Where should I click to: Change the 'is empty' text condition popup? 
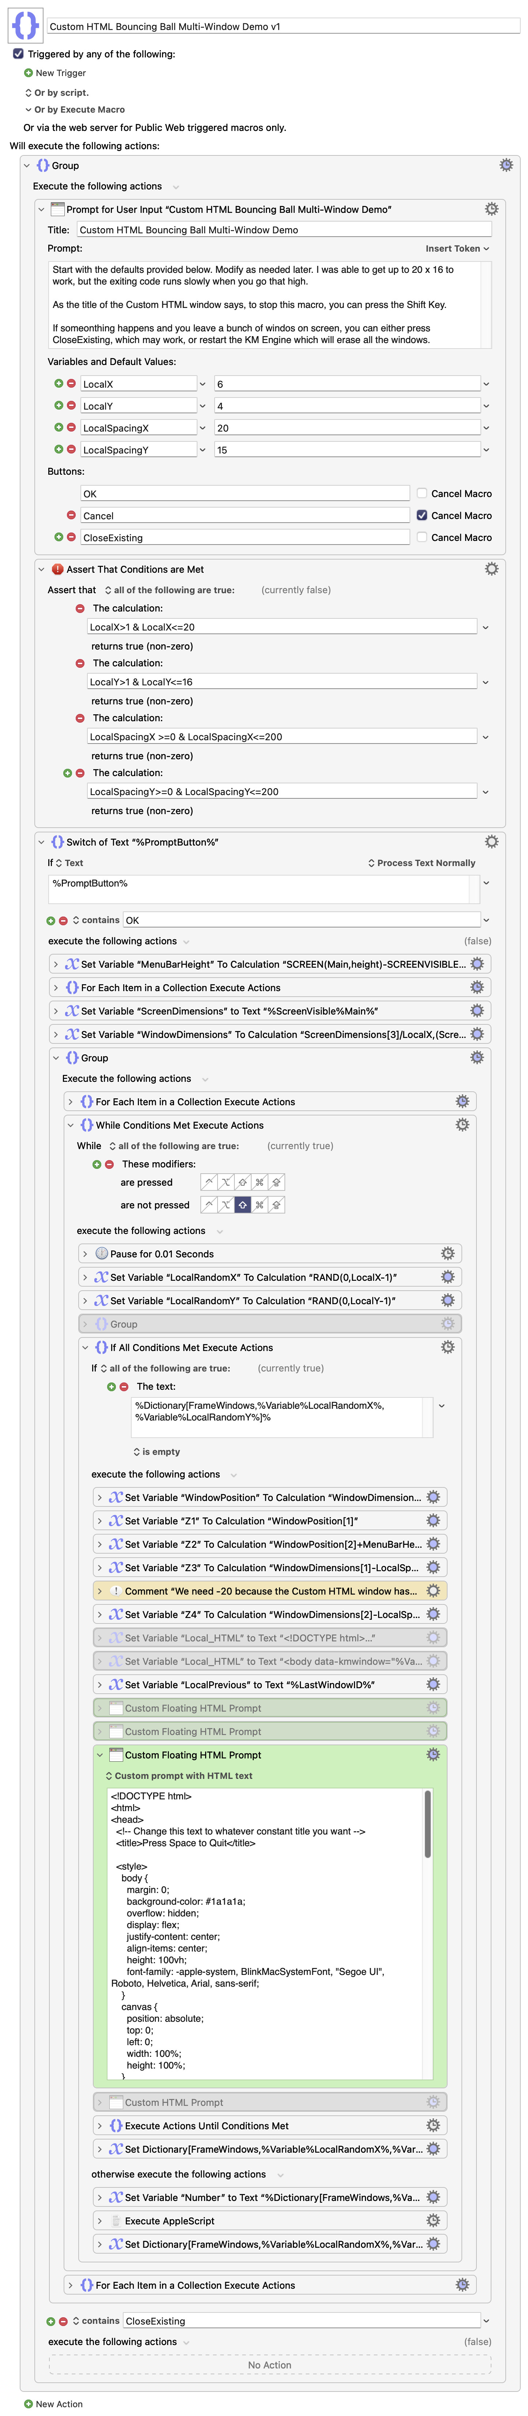click(156, 1452)
